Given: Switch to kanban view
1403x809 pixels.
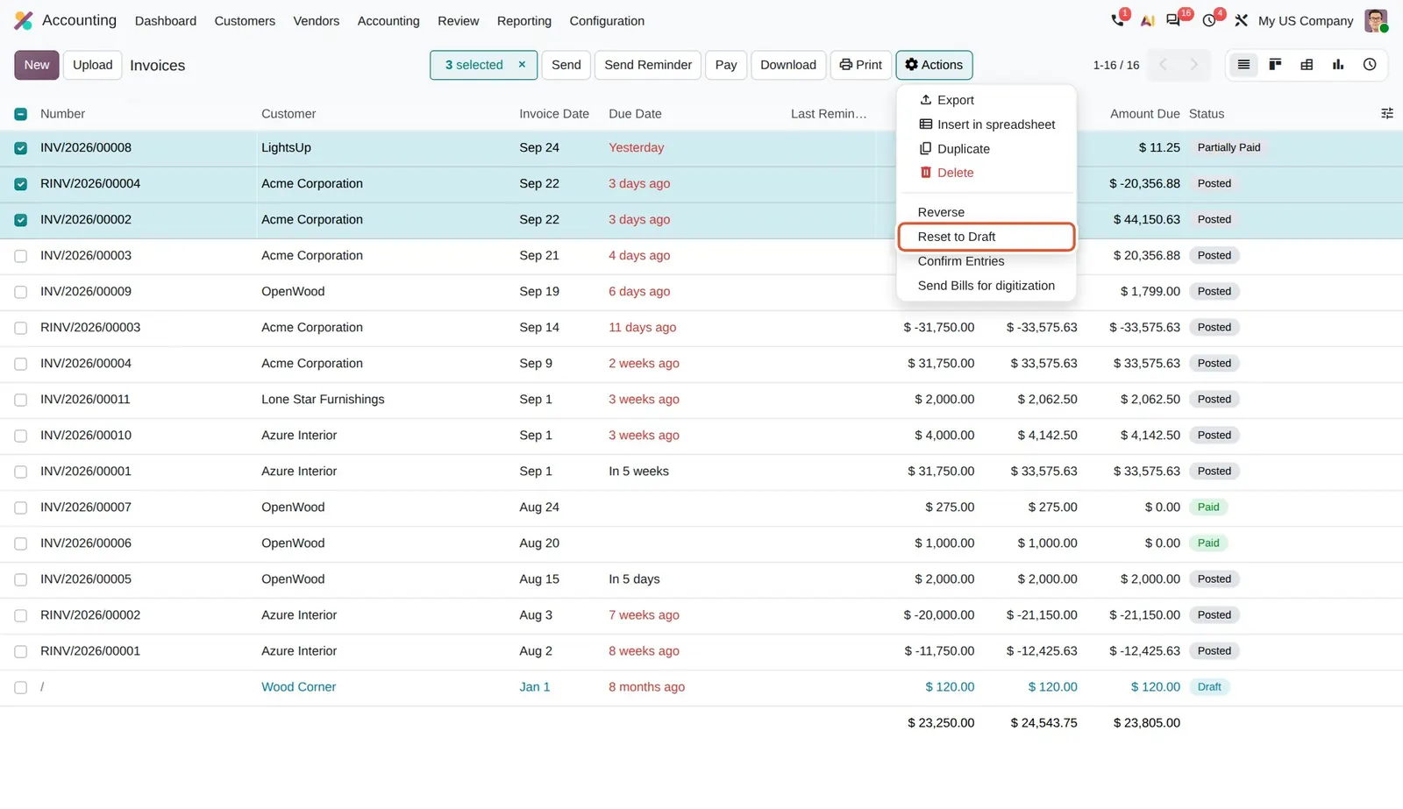Looking at the screenshot, I should (1275, 65).
